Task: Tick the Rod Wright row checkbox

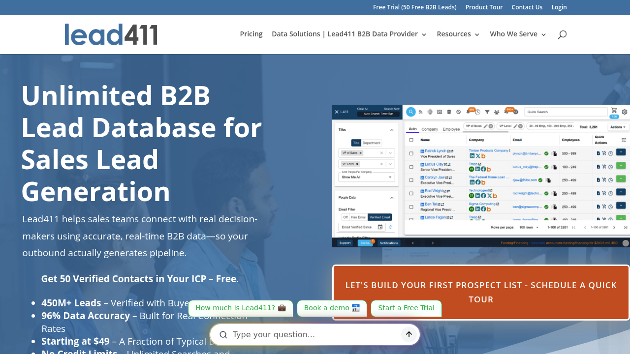Action: point(411,193)
